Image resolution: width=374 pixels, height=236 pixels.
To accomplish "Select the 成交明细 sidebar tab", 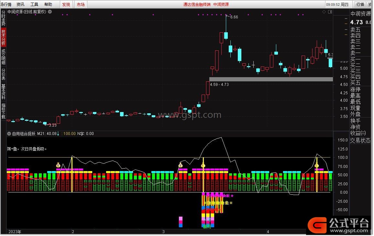I will coord(3,57).
